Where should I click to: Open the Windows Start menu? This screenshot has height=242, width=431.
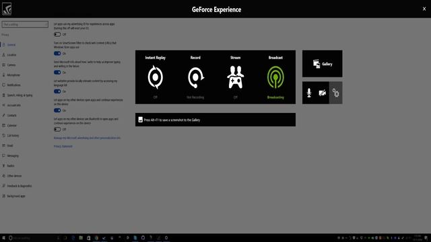pos(3,238)
